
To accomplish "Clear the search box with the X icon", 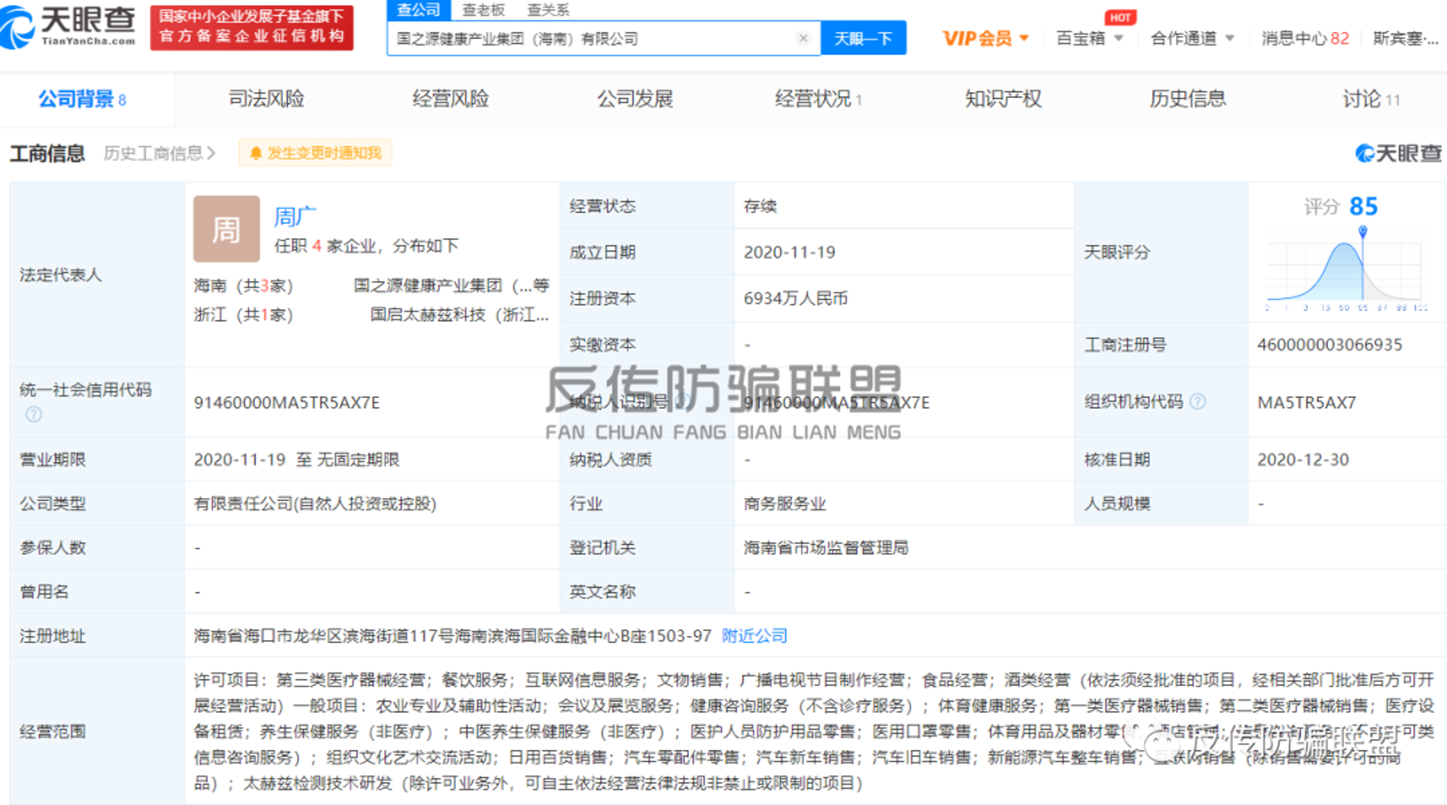I will (803, 38).
